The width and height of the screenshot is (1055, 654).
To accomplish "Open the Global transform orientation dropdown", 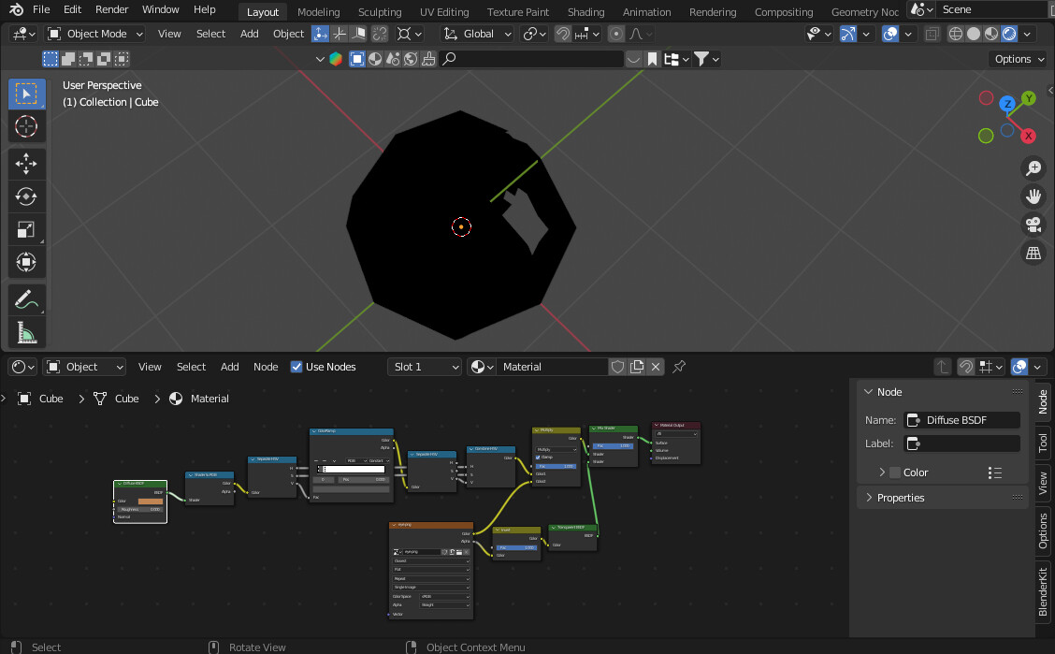I will (478, 34).
